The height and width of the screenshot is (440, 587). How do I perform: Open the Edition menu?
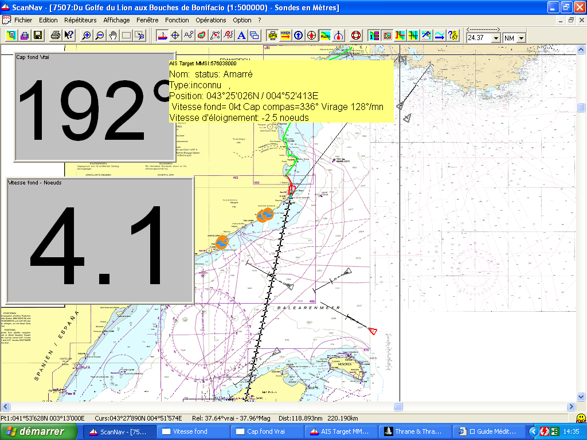(x=48, y=20)
